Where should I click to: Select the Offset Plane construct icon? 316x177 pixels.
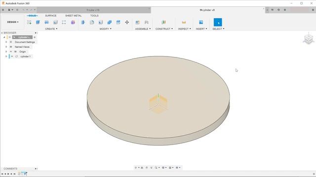point(163,22)
